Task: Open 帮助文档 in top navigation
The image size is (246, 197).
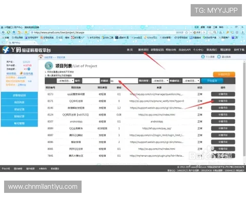Action: click(172, 50)
